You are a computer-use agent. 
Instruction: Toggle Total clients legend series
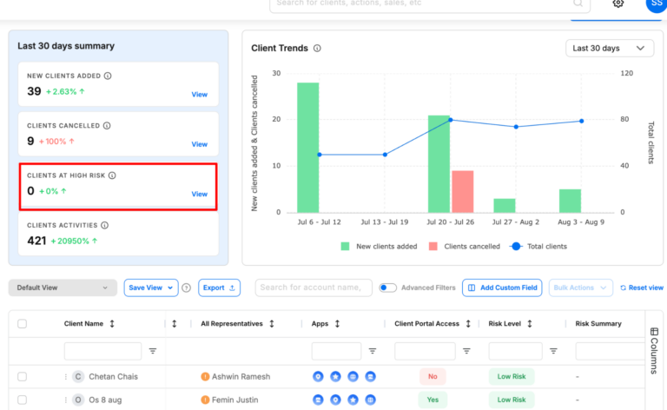tap(538, 246)
